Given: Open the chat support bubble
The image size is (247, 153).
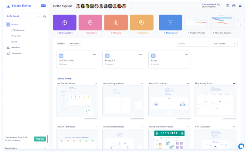Looking at the screenshot, I should tap(241, 146).
